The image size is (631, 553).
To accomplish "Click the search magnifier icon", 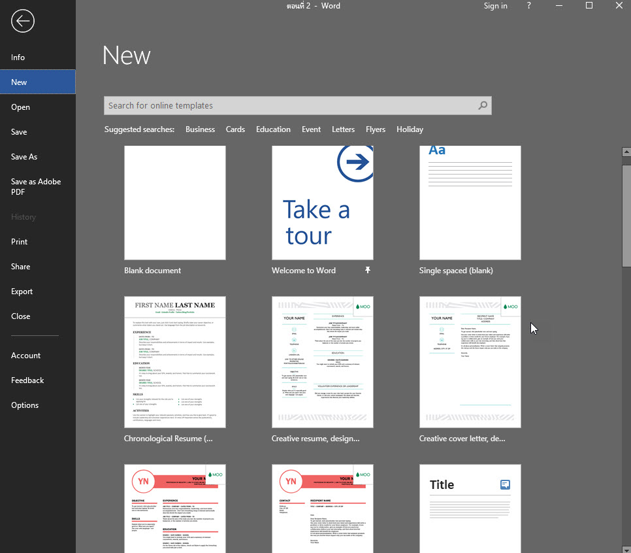I will (483, 105).
